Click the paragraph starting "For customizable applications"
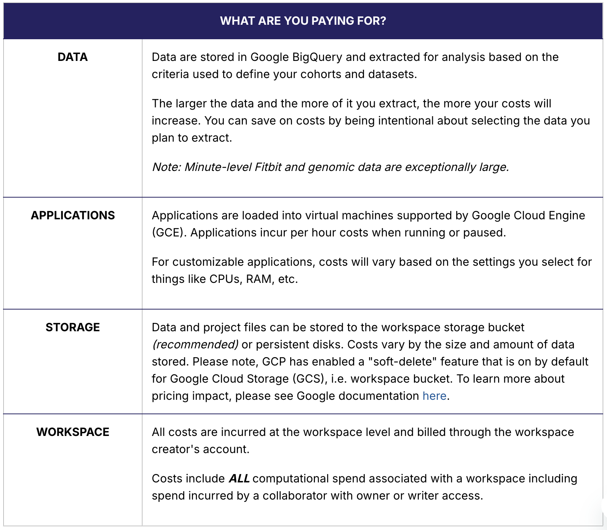The image size is (607, 530). [x=371, y=270]
